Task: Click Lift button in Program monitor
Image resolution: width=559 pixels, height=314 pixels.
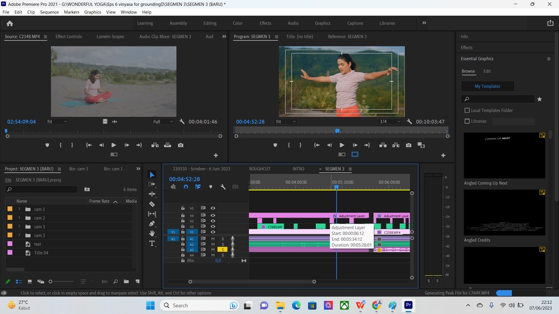Action: tap(383, 145)
